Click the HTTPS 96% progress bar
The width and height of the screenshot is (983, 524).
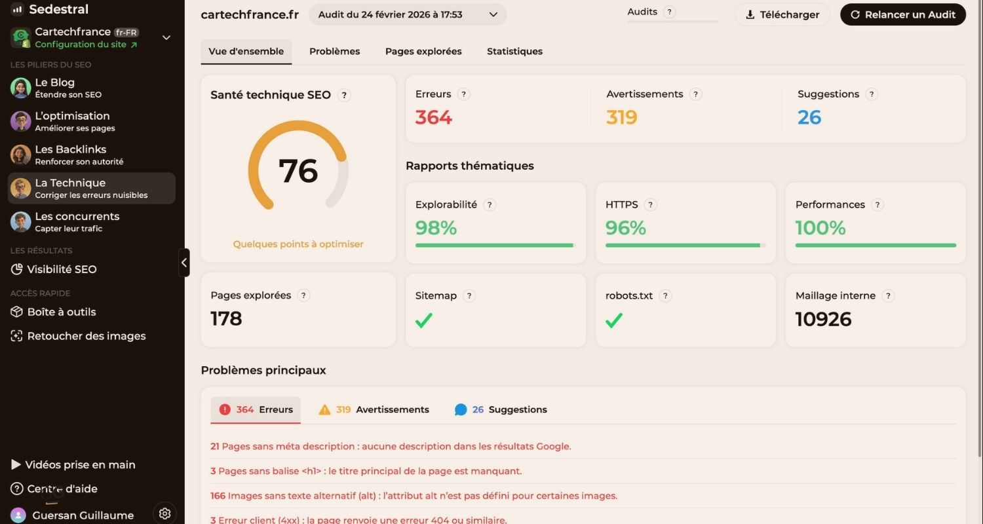[x=684, y=246]
